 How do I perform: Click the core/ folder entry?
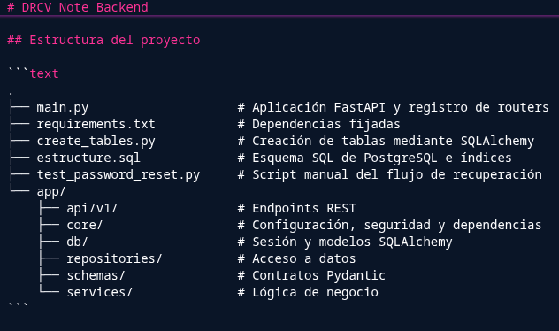85,225
